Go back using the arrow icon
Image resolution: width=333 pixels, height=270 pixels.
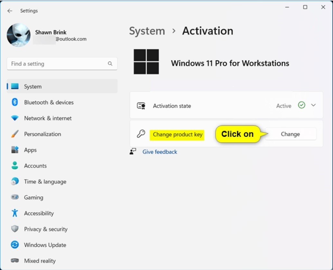click(x=10, y=11)
